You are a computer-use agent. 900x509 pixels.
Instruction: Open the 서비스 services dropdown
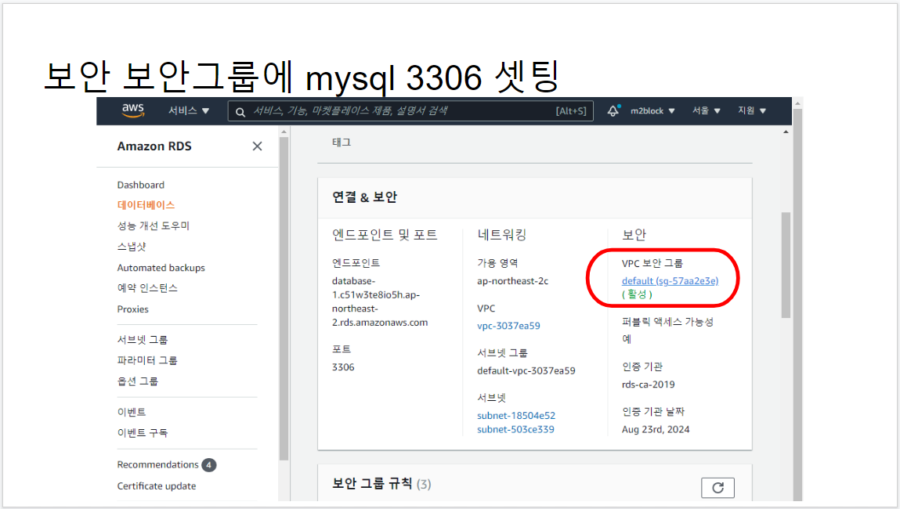point(188,110)
